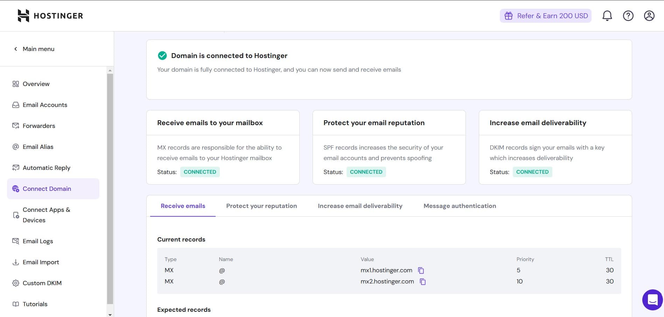Click CONNECTED status under Receive emails card
The image size is (664, 317).
pos(200,172)
